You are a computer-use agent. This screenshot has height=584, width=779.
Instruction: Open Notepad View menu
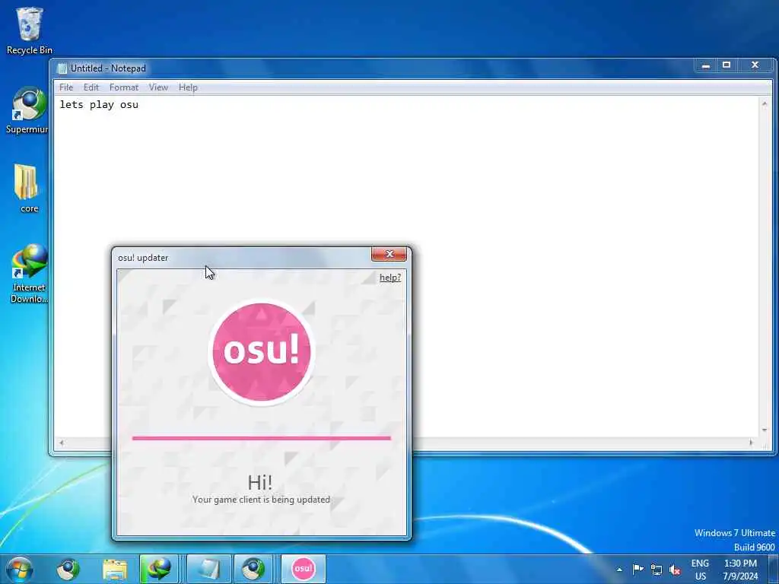pos(158,87)
